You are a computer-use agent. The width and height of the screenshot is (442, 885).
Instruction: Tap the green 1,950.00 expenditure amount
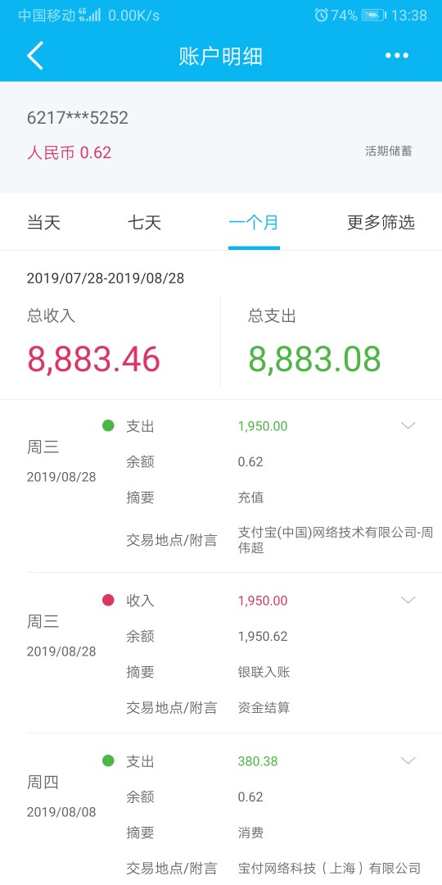(x=263, y=425)
